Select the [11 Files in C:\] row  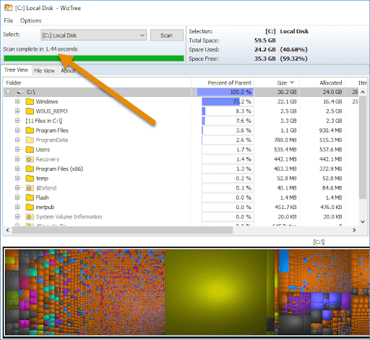[x=44, y=121]
